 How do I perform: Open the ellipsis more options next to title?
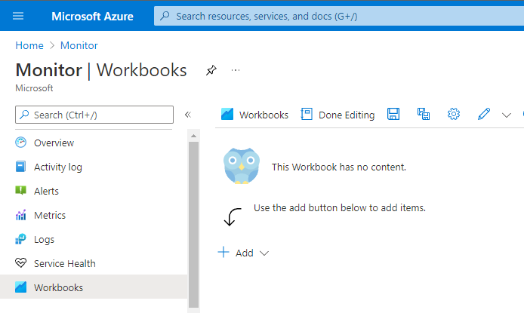click(x=236, y=70)
